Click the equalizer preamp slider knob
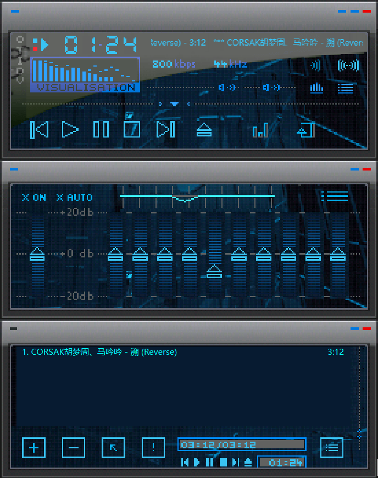The width and height of the screenshot is (378, 478). pyautogui.click(x=37, y=254)
